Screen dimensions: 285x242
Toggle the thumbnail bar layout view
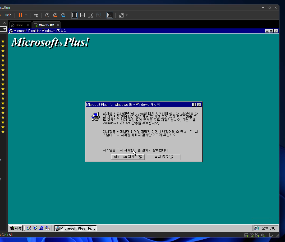coord(82,15)
